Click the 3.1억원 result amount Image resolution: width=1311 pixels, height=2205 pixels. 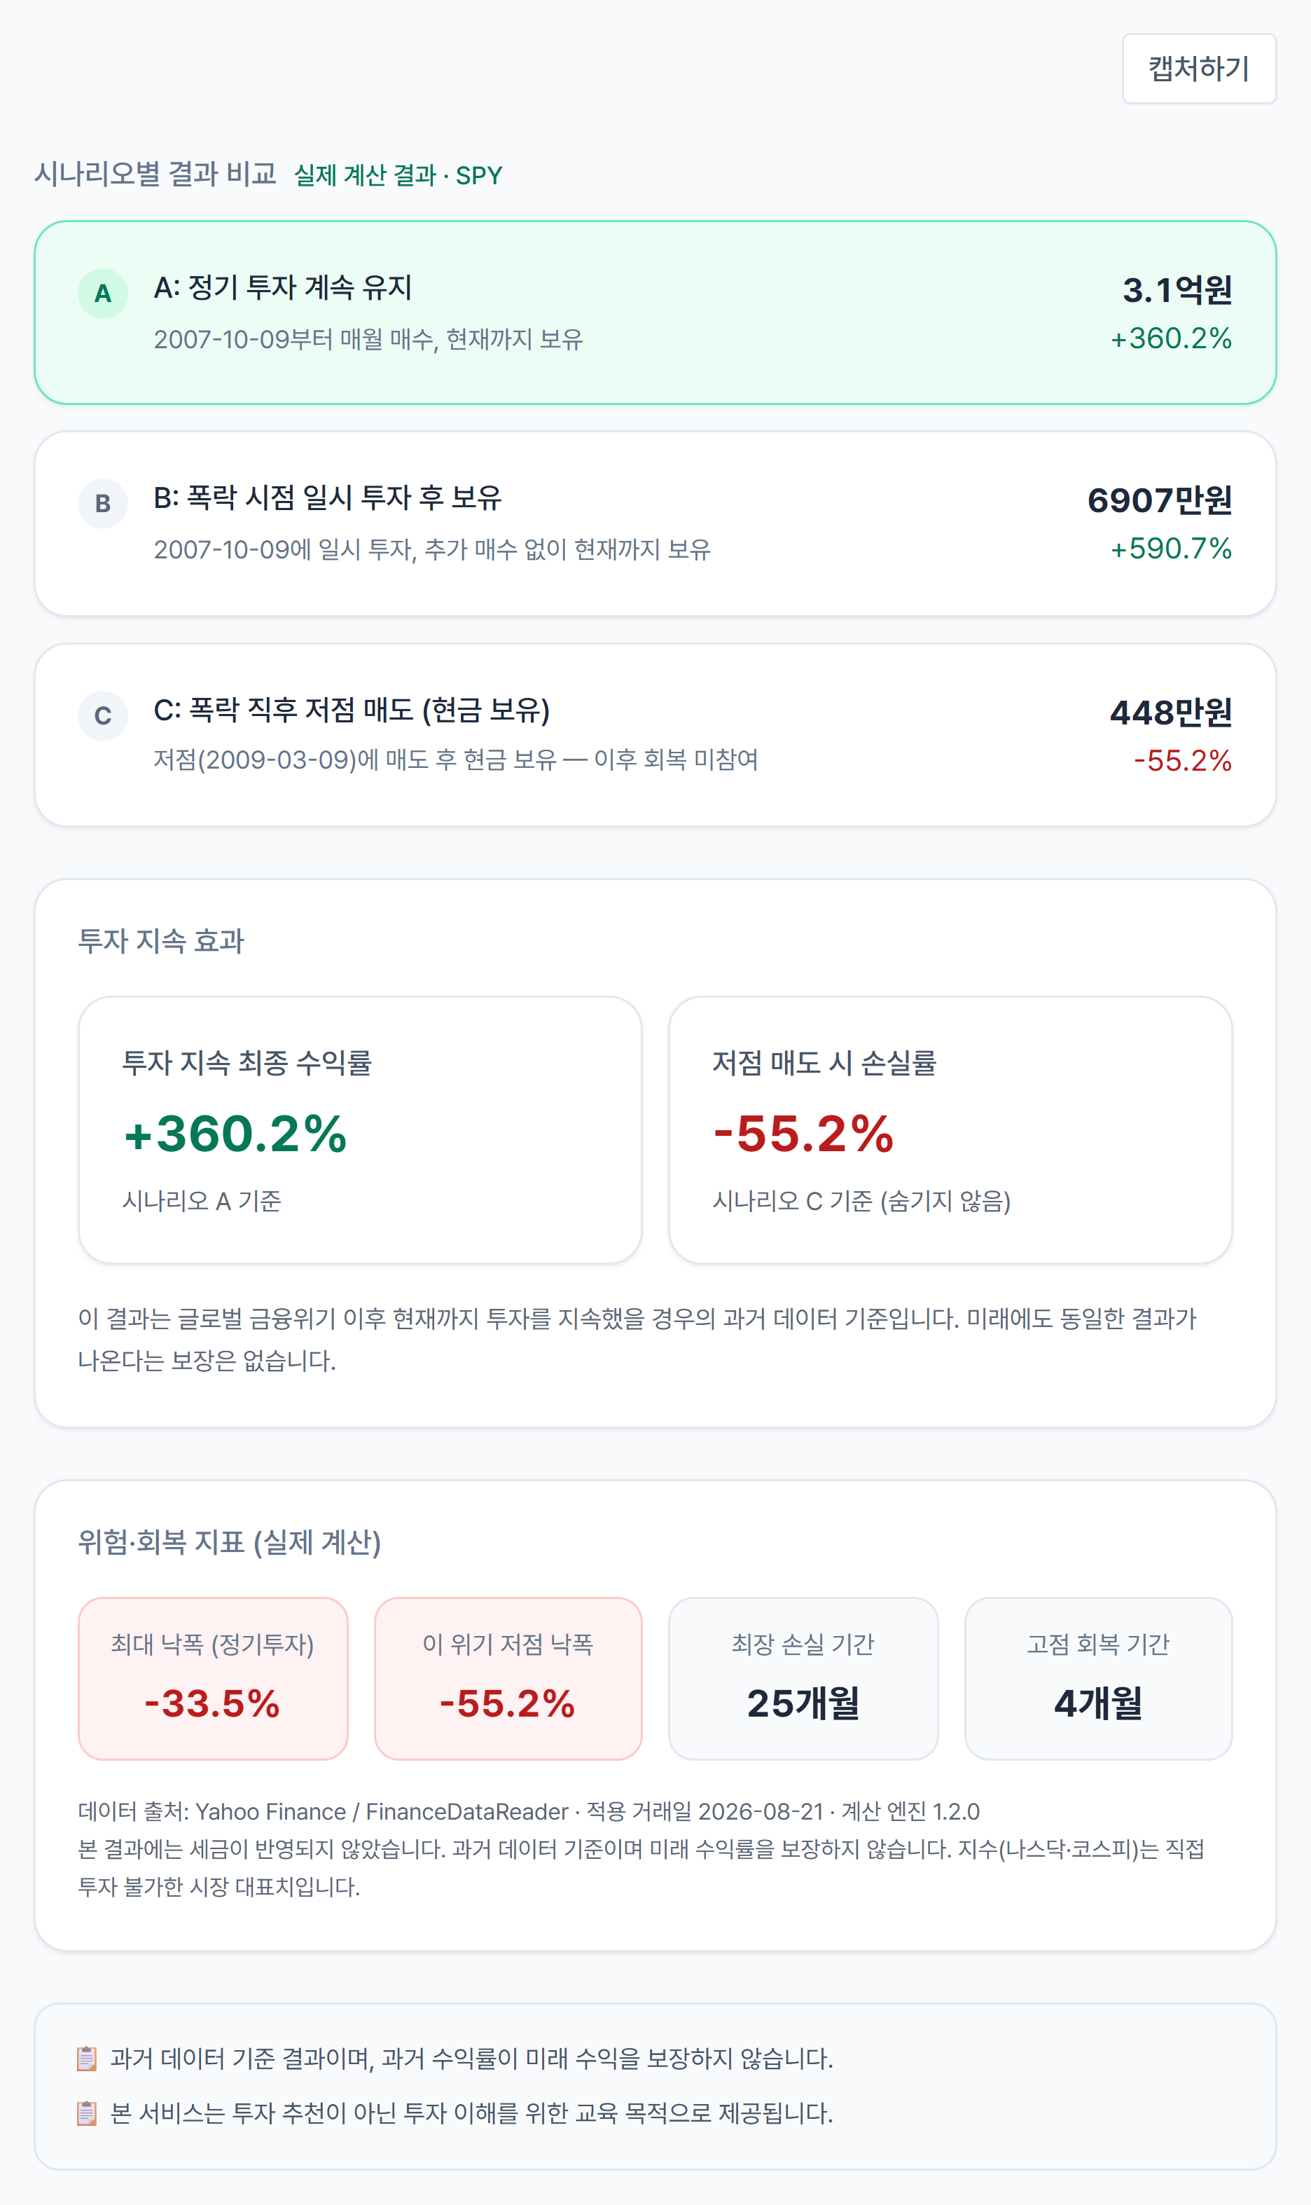click(1177, 290)
